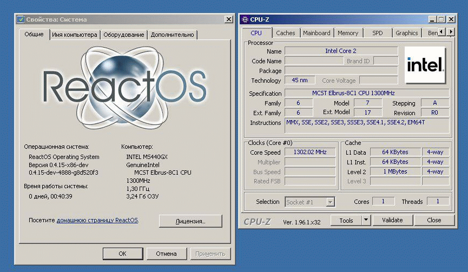Screen dimensions: 468x272
Task: Click the L1 Inst. 64 KBytes value
Action: coord(395,162)
